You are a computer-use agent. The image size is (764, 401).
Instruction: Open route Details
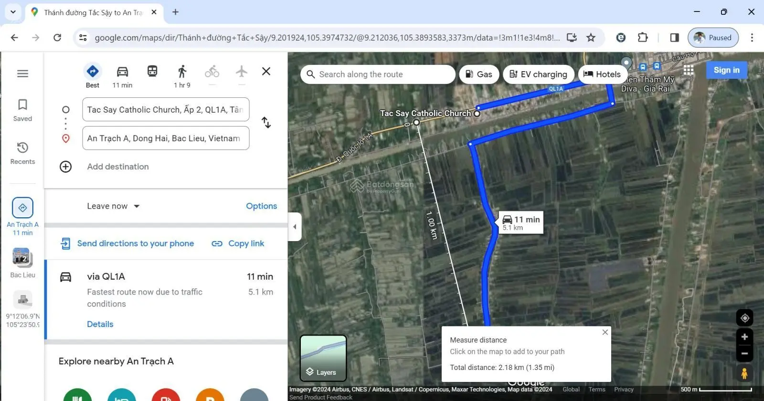coord(100,324)
